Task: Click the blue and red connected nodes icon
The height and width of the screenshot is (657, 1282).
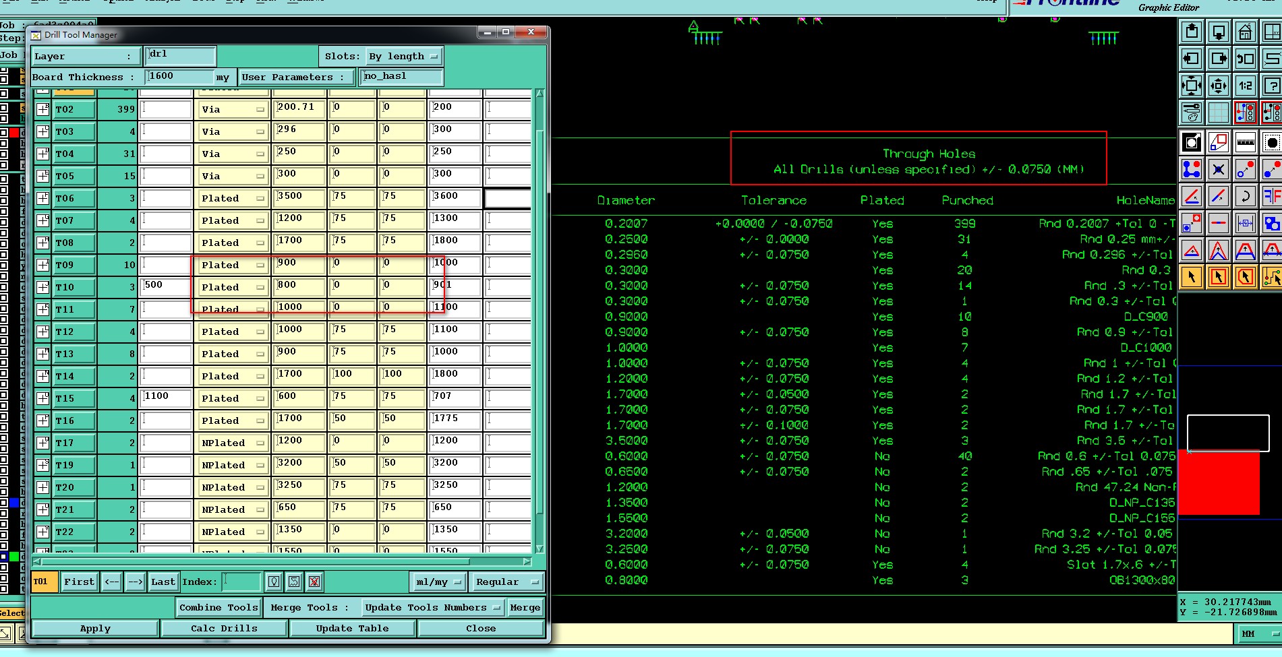Action: point(1192,169)
